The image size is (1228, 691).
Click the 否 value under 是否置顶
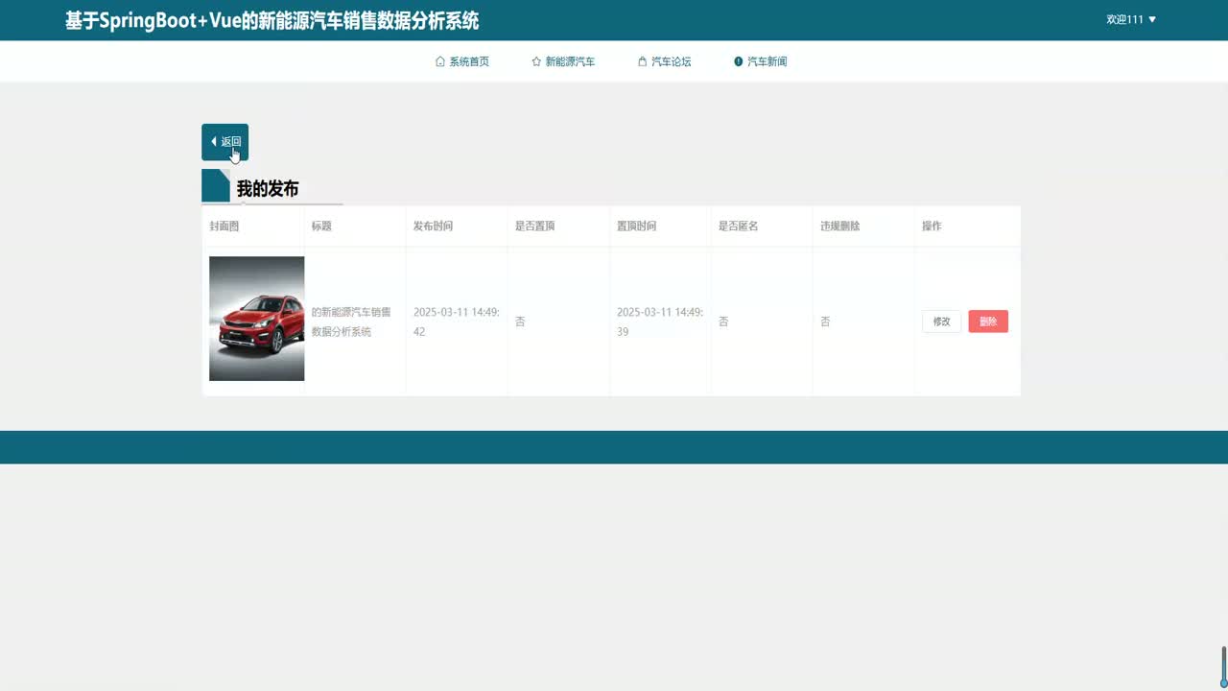point(520,322)
